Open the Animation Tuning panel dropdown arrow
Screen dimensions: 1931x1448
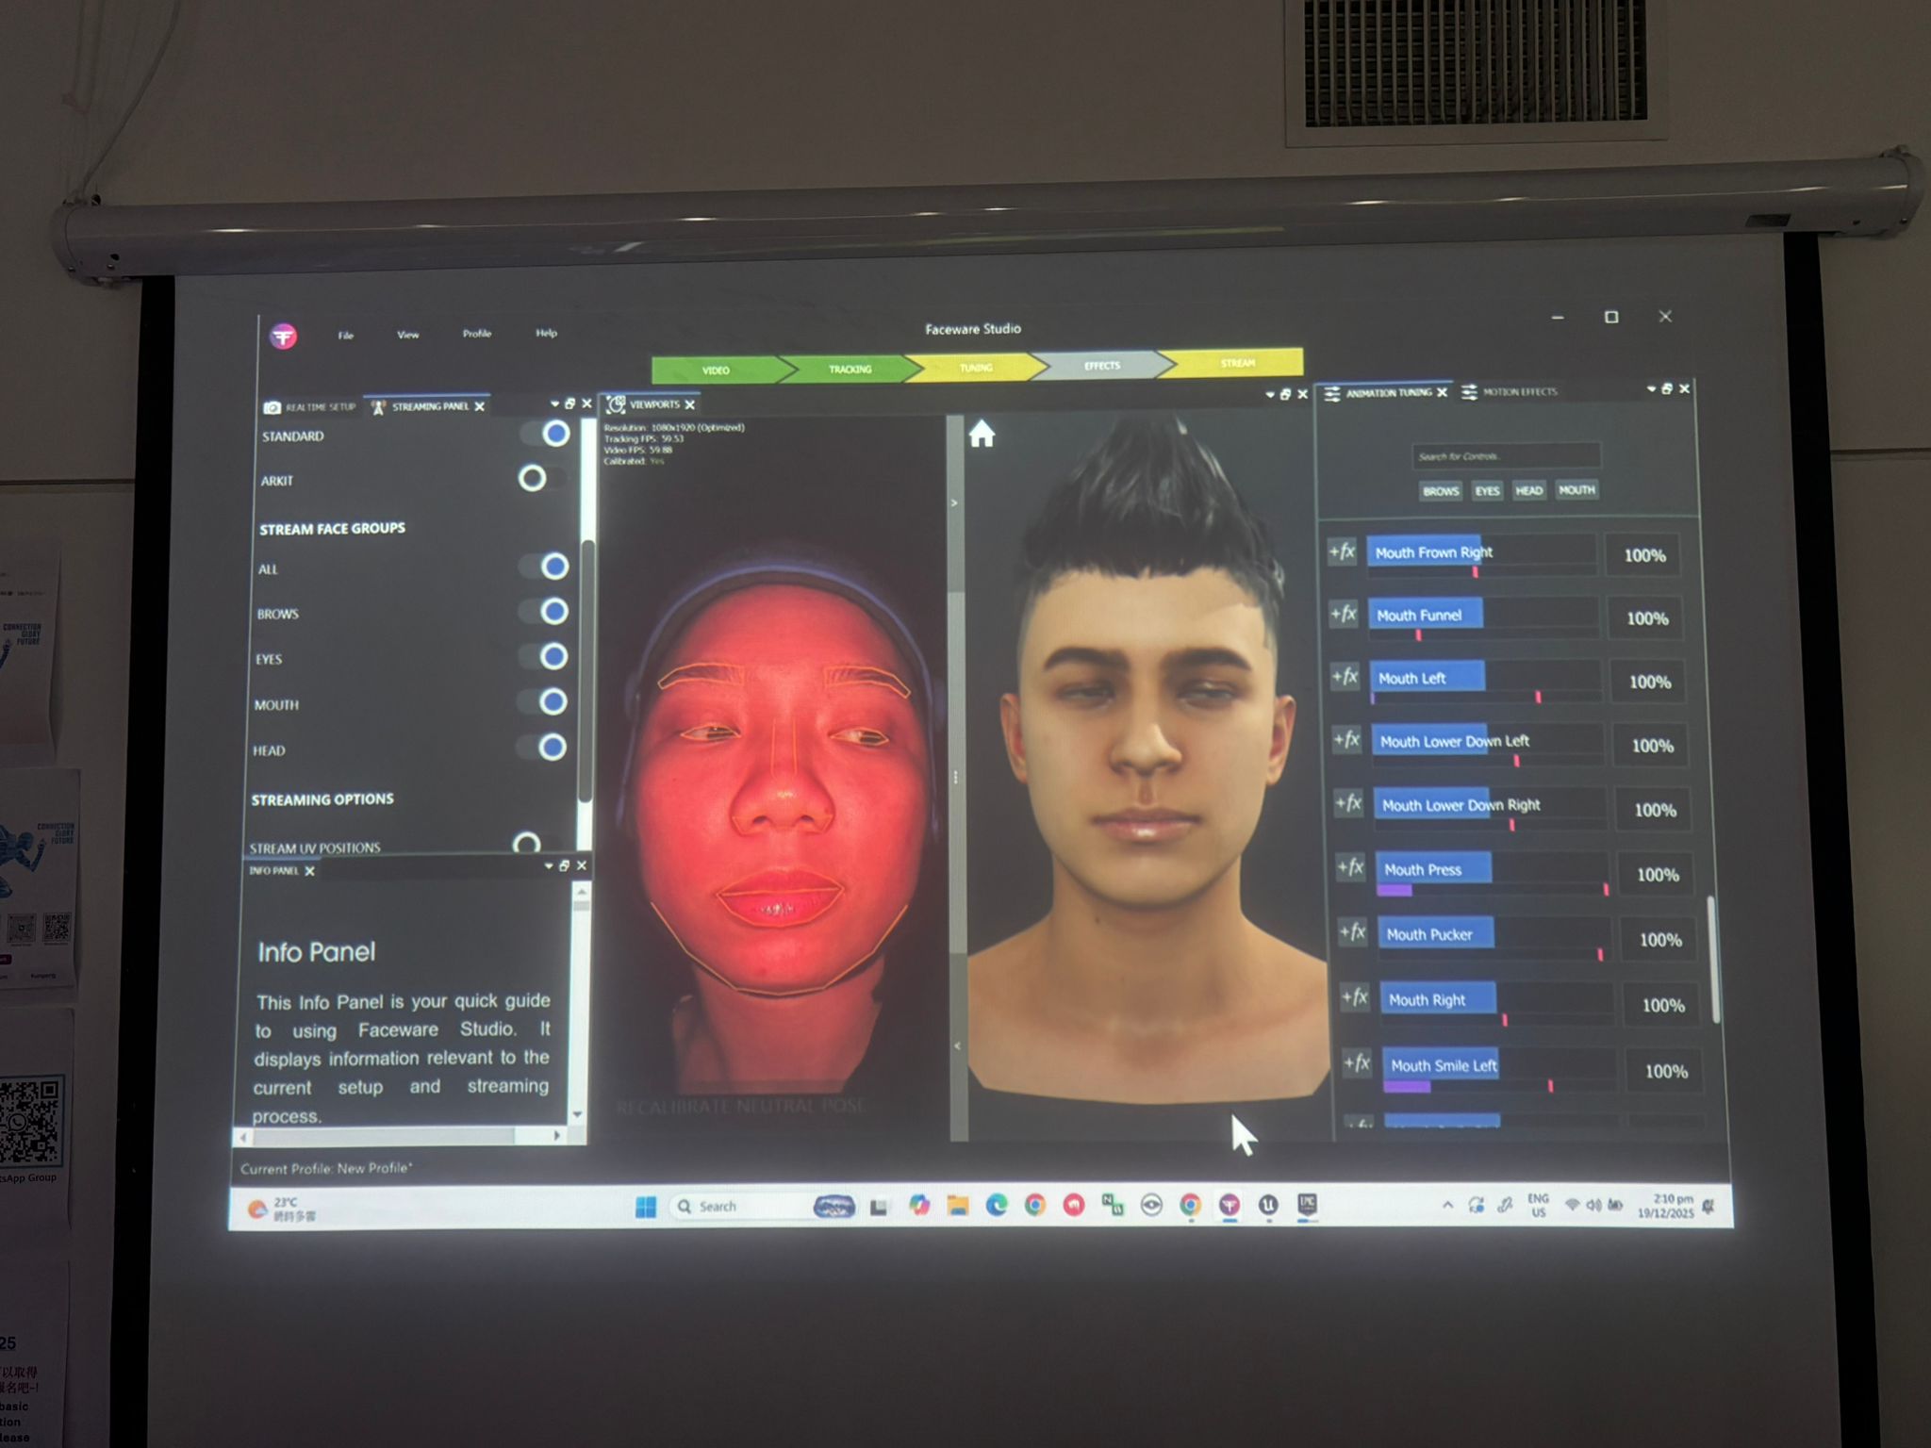tap(1651, 388)
